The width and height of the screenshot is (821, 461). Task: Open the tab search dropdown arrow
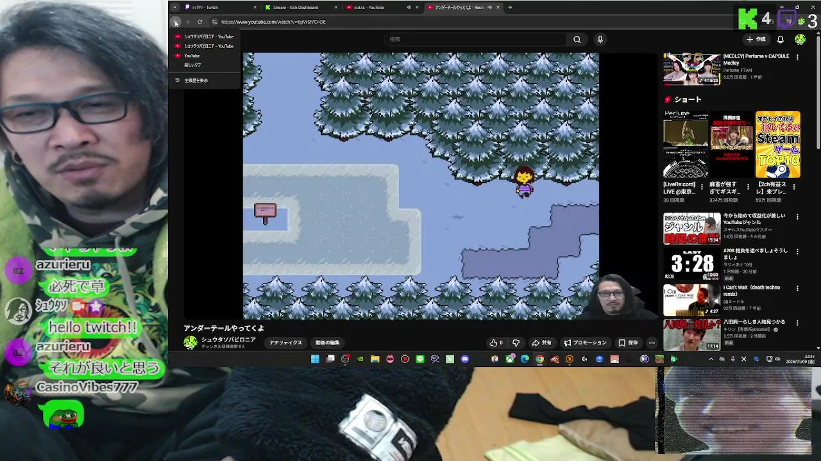click(174, 7)
